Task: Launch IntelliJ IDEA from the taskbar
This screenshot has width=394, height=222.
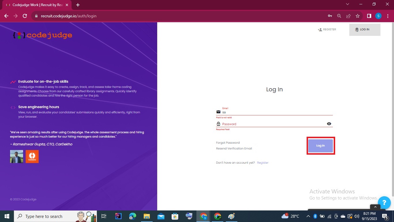Action: coord(118,216)
